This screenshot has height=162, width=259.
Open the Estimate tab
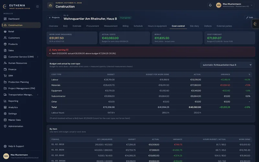pyautogui.click(x=77, y=26)
